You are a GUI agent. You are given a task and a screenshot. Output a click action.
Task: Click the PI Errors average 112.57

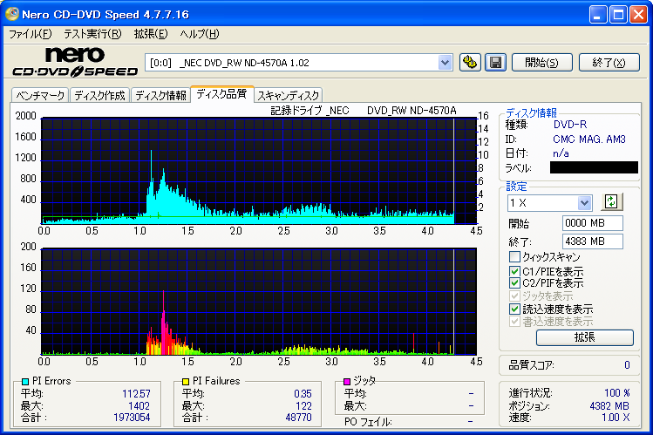[136, 394]
